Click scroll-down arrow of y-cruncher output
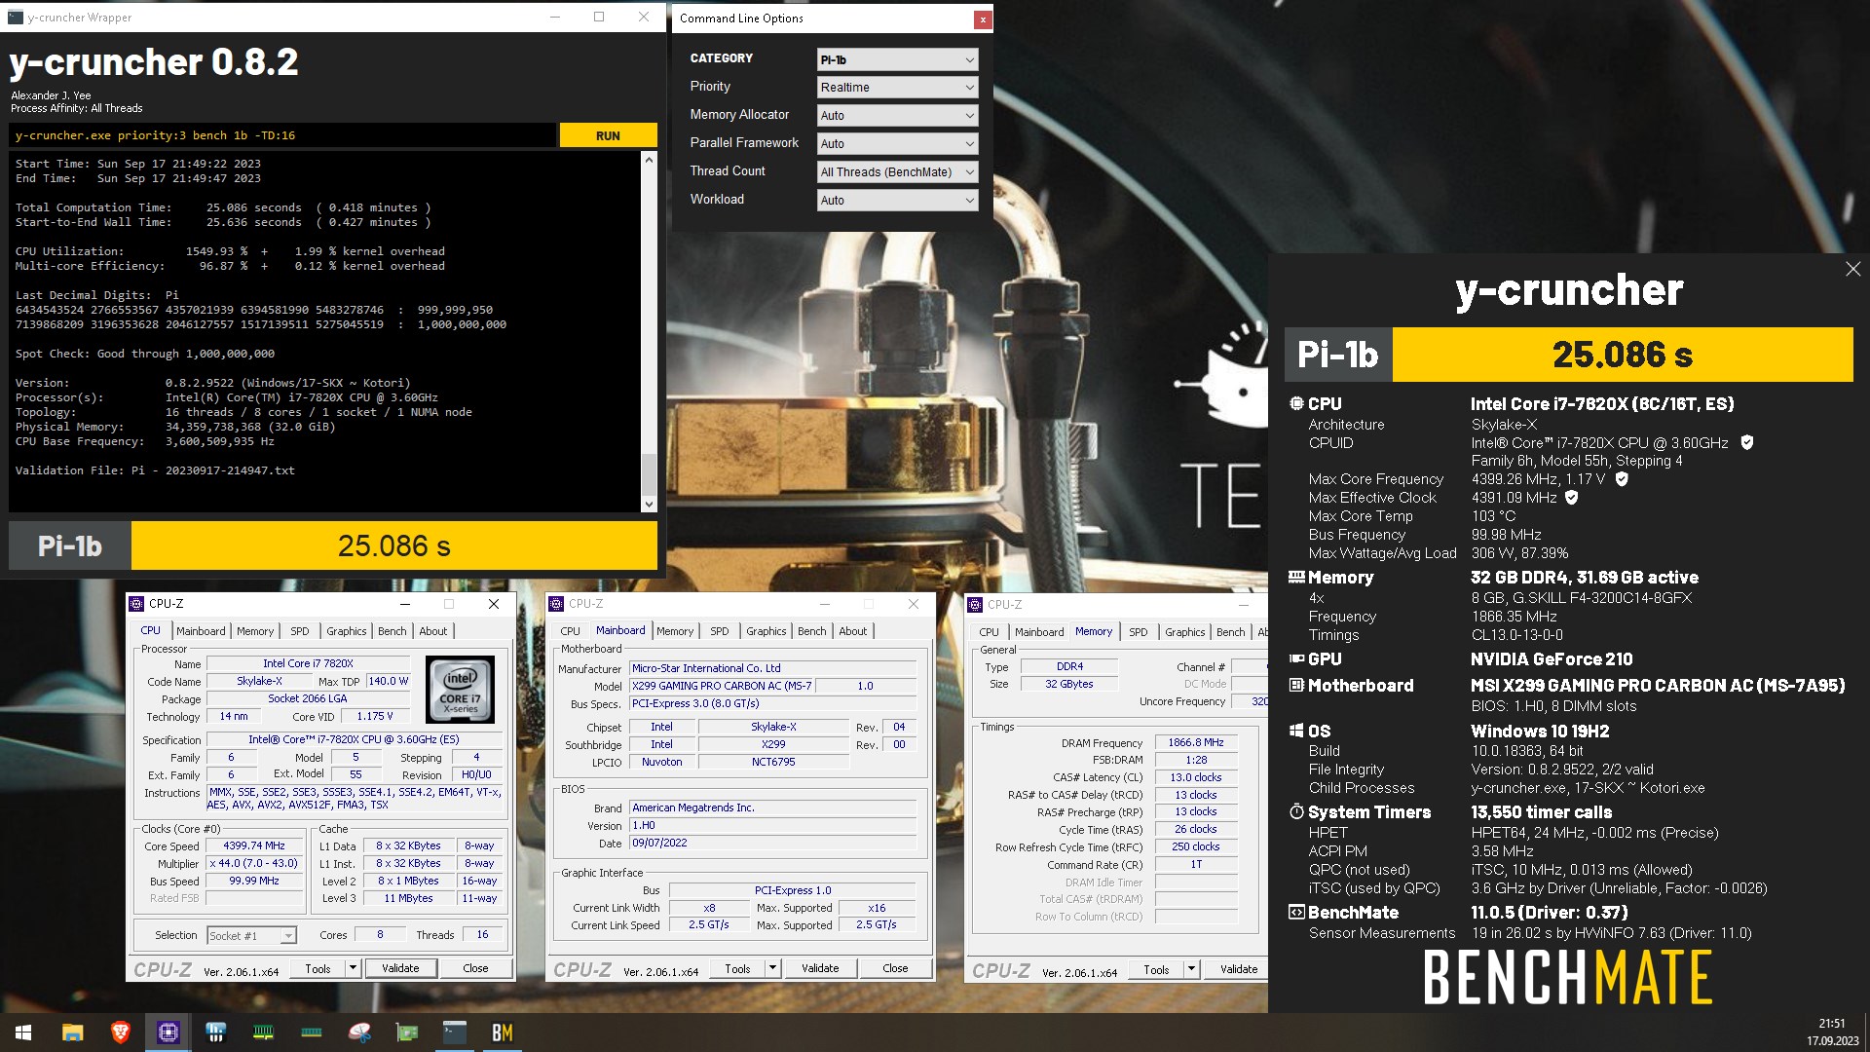 tap(649, 505)
